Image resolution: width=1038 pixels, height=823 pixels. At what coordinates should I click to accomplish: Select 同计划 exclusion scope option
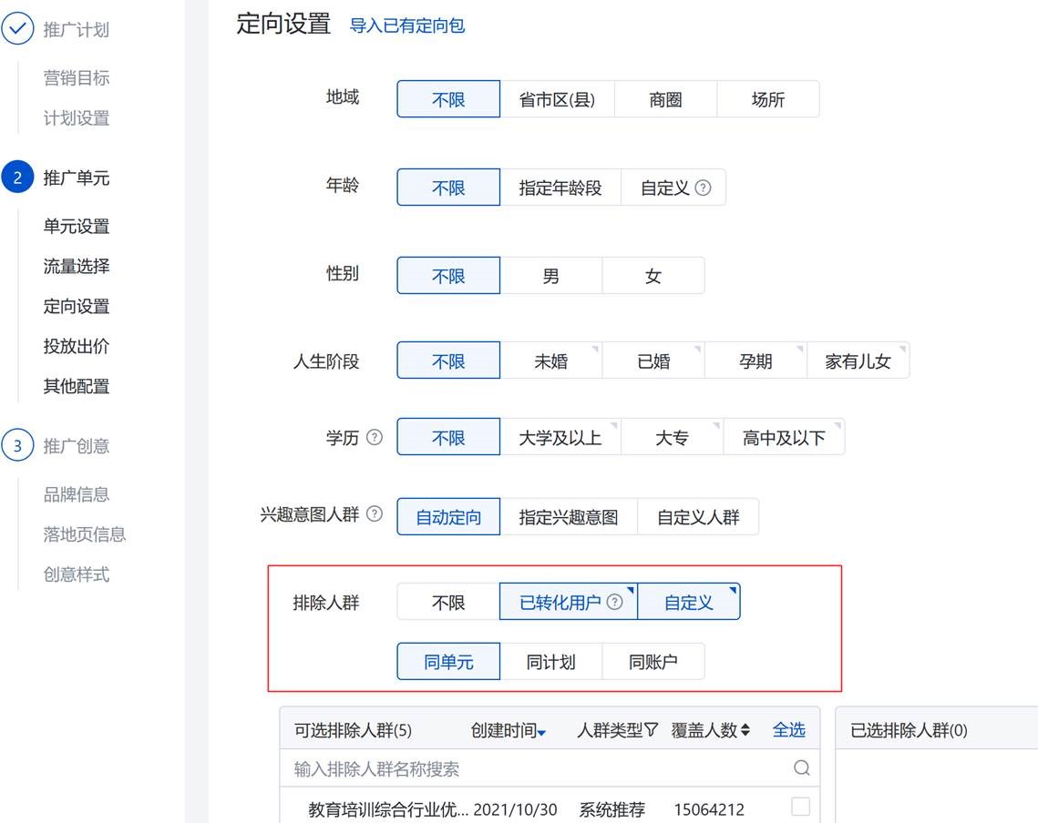(550, 662)
